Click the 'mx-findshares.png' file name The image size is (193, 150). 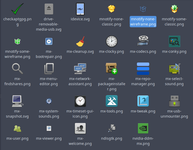pyautogui.click(x=17, y=81)
